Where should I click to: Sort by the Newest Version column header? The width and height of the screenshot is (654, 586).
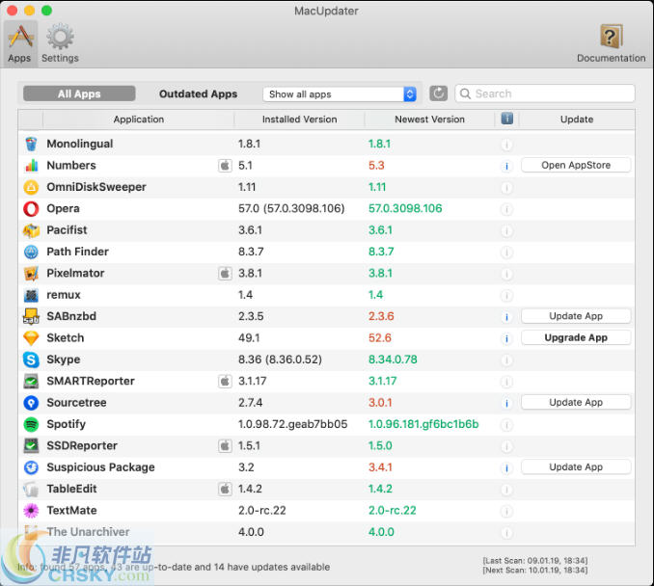pyautogui.click(x=429, y=120)
